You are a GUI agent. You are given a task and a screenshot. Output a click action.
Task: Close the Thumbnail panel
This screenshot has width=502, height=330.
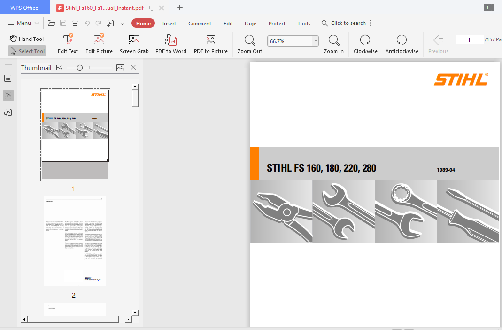[x=133, y=67]
